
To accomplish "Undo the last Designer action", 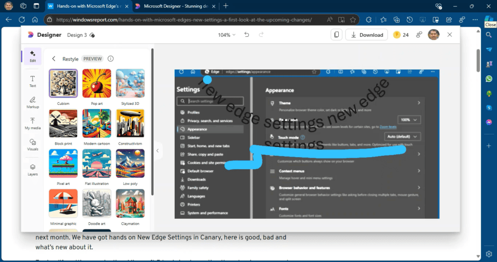I will [x=247, y=35].
